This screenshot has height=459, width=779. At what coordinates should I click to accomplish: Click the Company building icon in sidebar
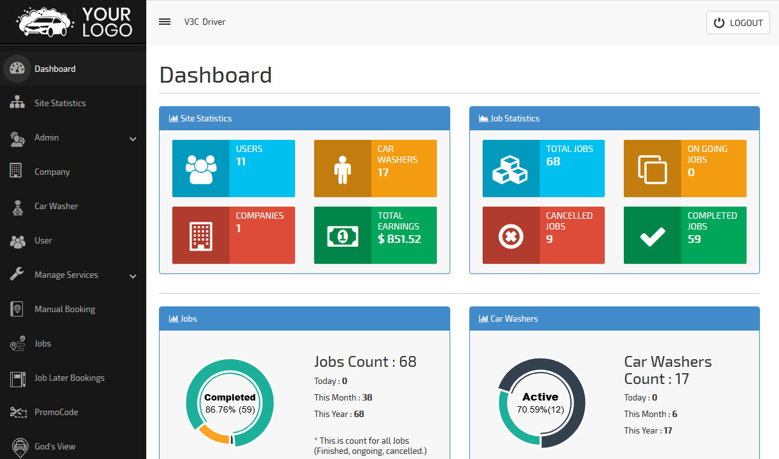17,171
